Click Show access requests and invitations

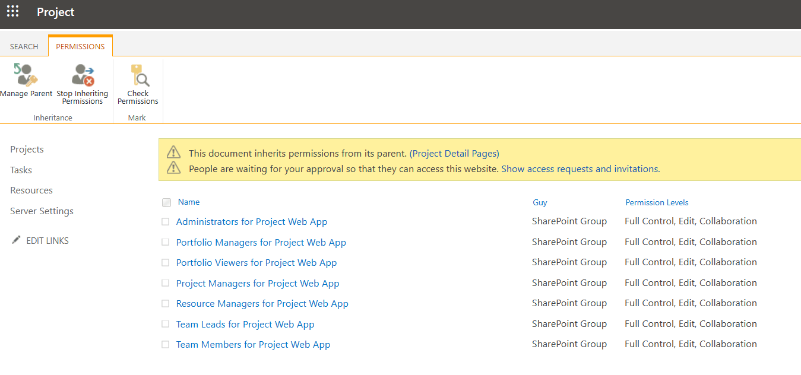580,169
